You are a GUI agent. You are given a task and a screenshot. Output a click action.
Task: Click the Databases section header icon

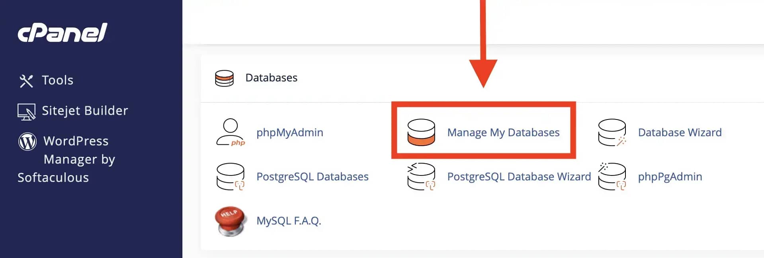224,78
